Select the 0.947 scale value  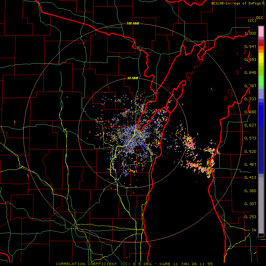tap(250, 46)
